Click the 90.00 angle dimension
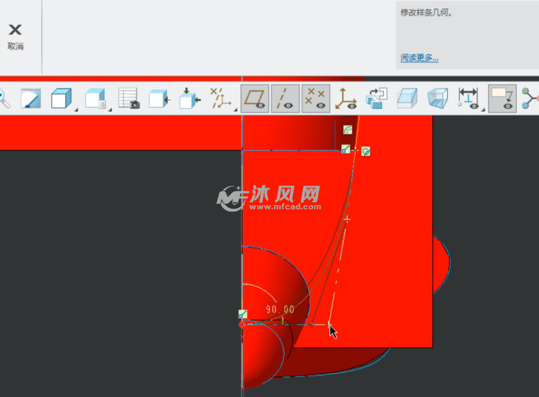Viewport: 539px width, 397px height. coord(280,310)
